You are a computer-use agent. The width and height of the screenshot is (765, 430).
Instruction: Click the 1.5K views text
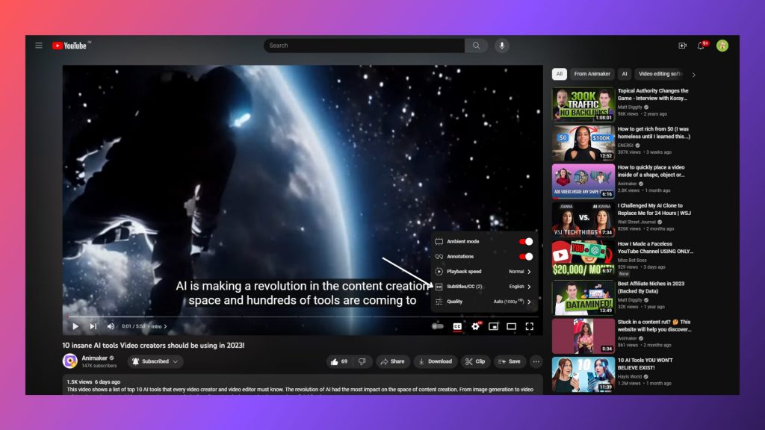pos(79,381)
